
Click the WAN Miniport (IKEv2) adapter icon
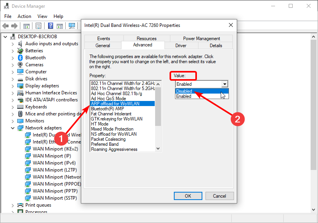(x=28, y=149)
